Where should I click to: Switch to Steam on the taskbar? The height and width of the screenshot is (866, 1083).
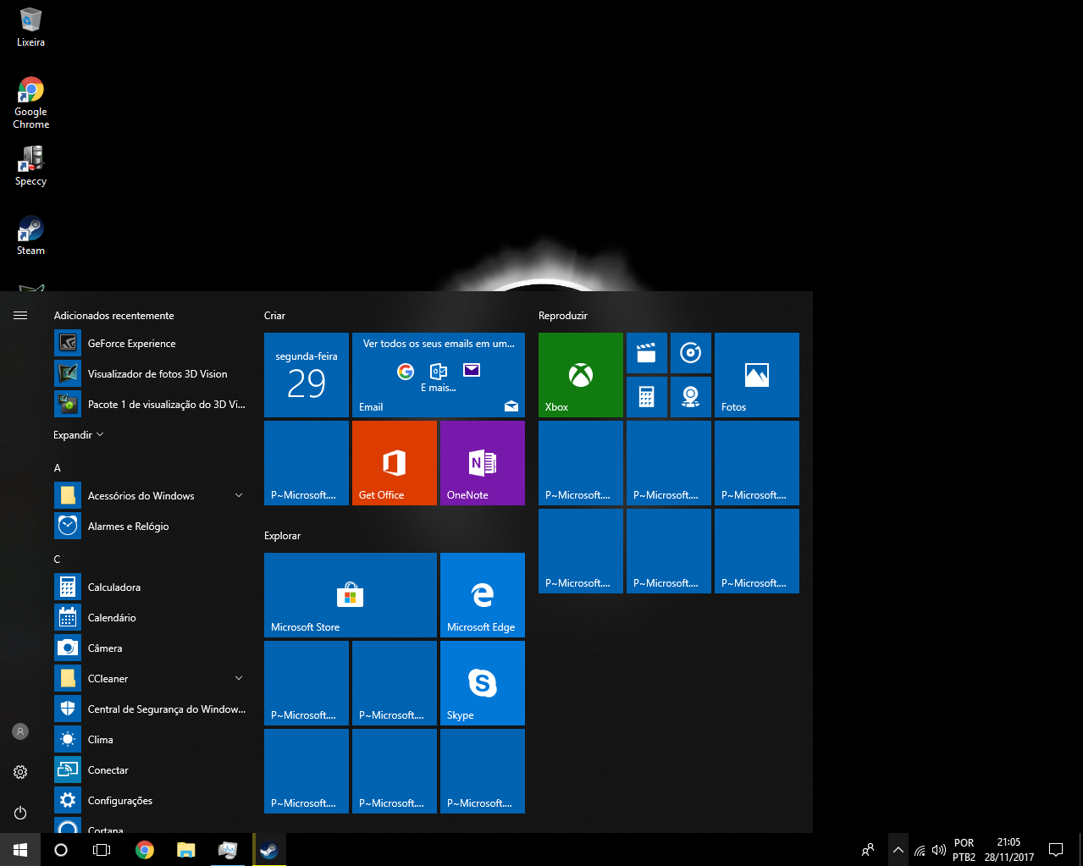click(x=269, y=850)
